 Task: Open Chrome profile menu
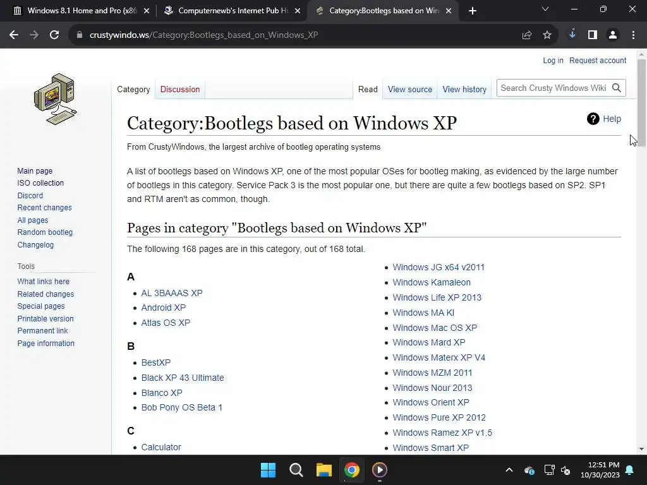tap(613, 35)
